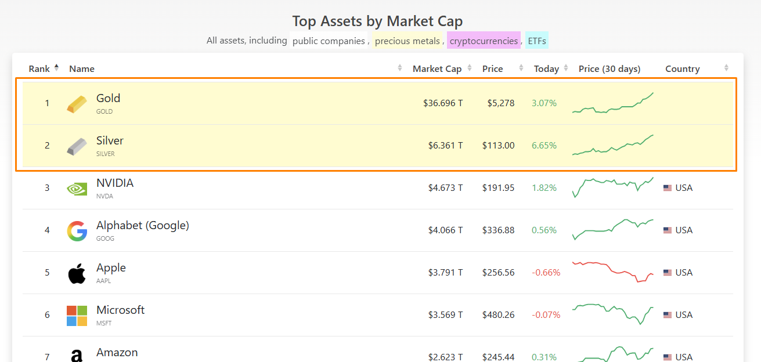Click Alphabet market cap $4.066 T

point(445,230)
